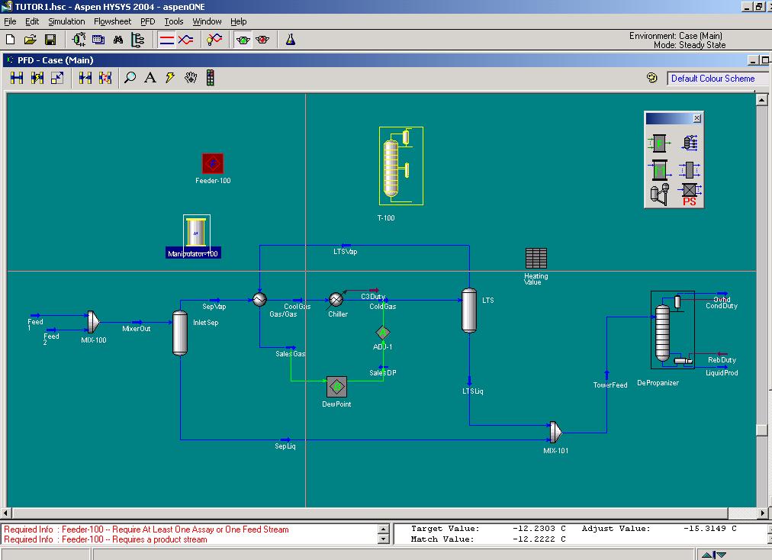Close the floating object palette
The height and width of the screenshot is (560, 772).
(696, 118)
